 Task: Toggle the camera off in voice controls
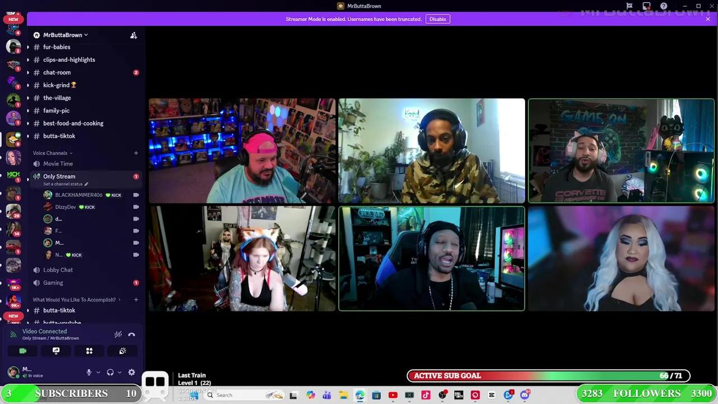22,351
